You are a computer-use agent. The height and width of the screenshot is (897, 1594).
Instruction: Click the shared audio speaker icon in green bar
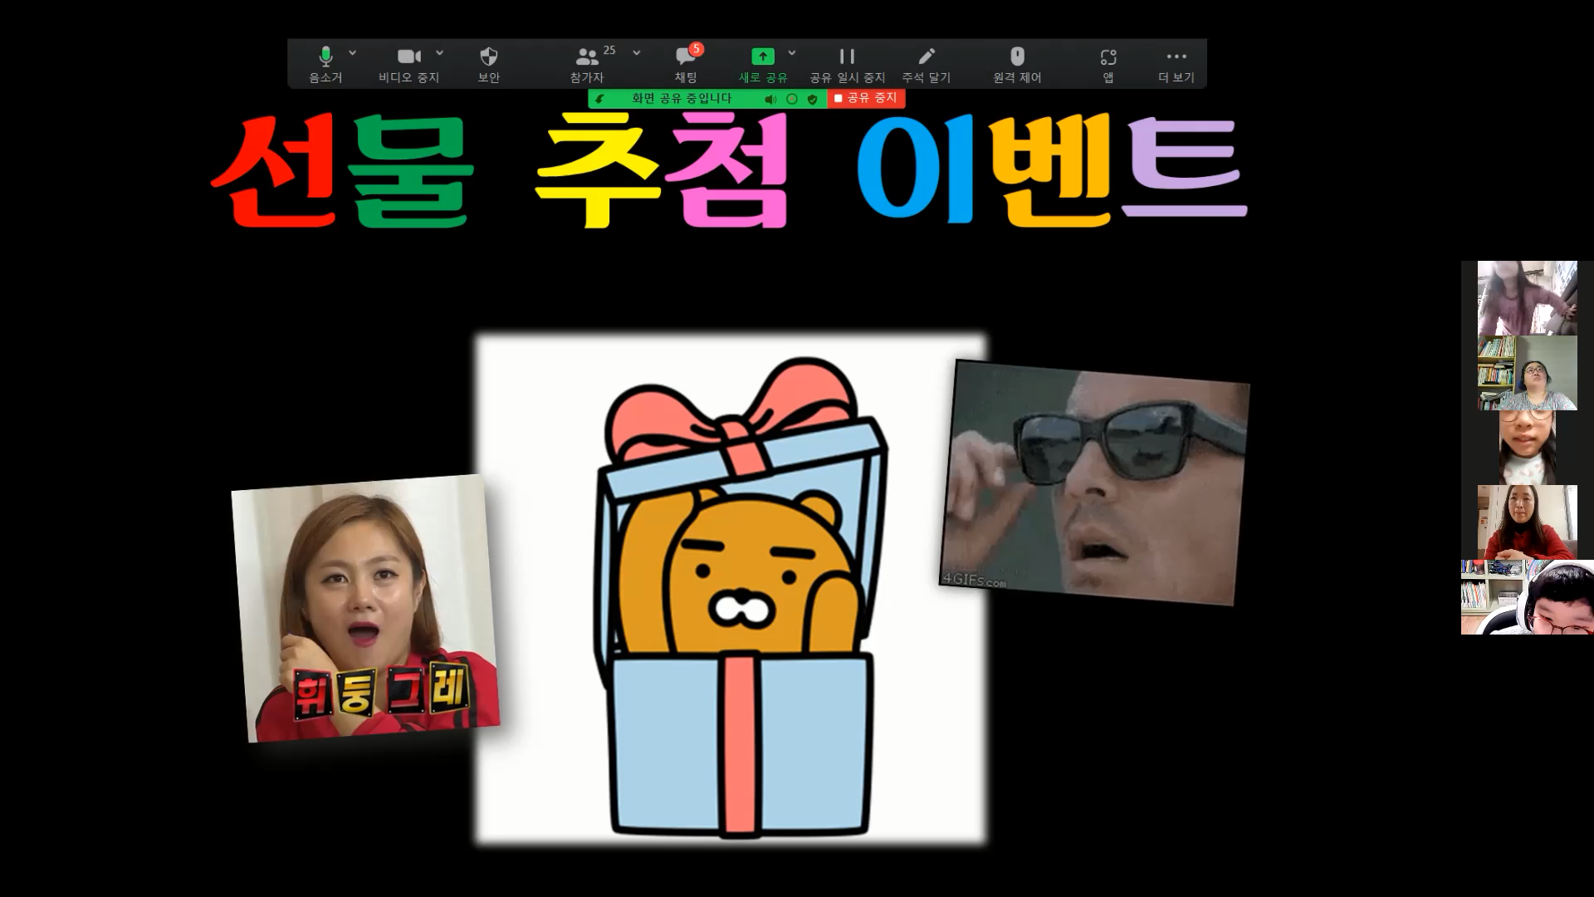(x=770, y=99)
